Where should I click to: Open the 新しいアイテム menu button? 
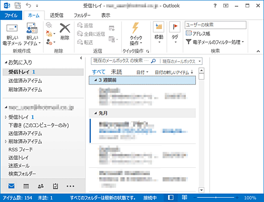point(32,34)
